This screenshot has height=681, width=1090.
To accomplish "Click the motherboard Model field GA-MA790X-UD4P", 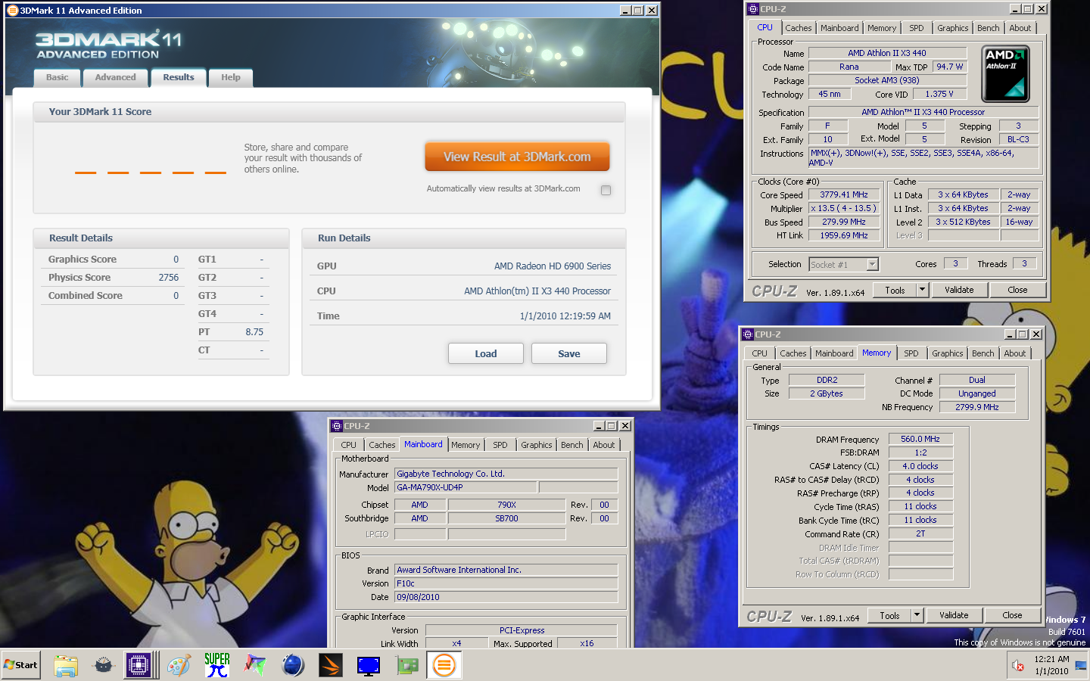I will pyautogui.click(x=465, y=487).
